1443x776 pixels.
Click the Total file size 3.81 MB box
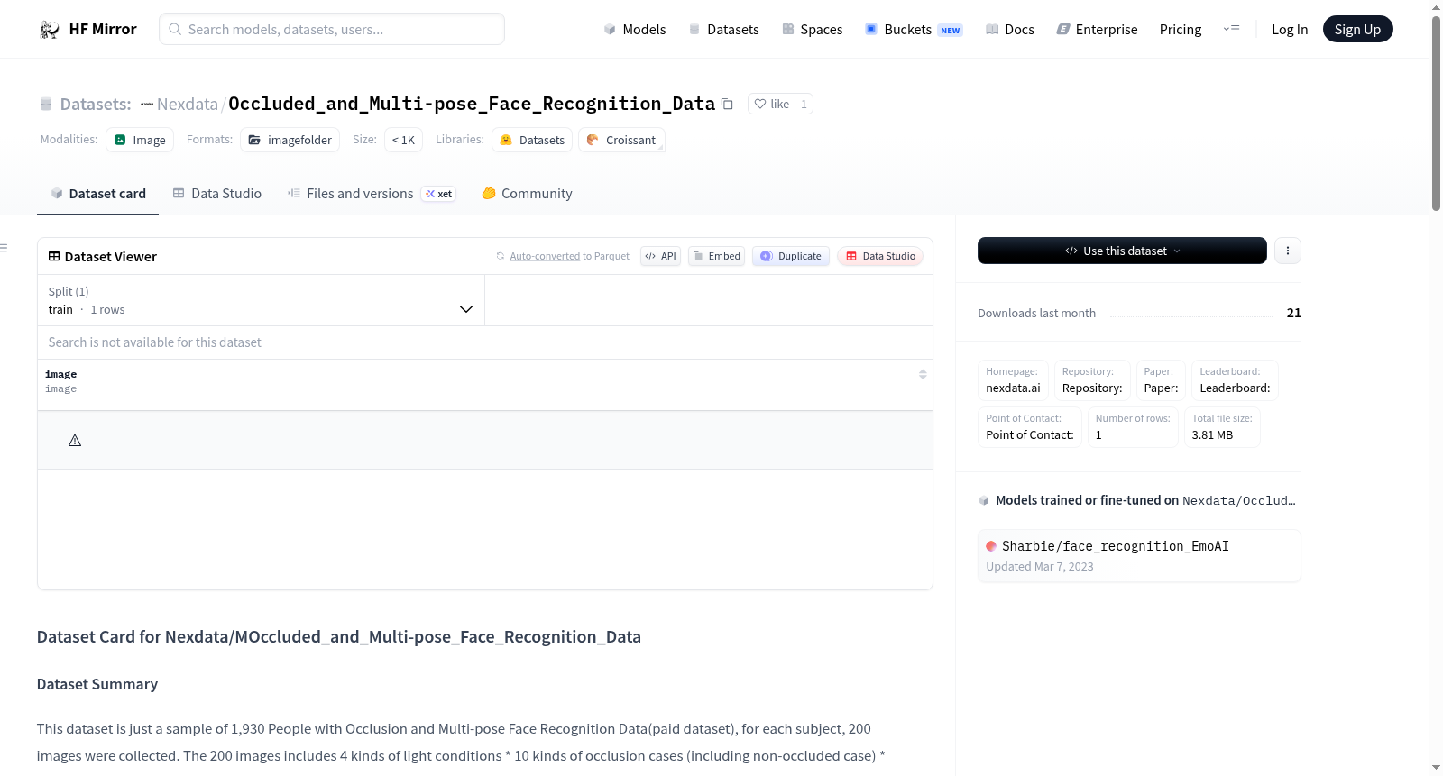tap(1222, 427)
